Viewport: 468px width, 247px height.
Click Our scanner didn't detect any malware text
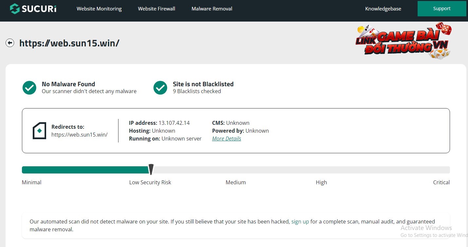tap(89, 91)
